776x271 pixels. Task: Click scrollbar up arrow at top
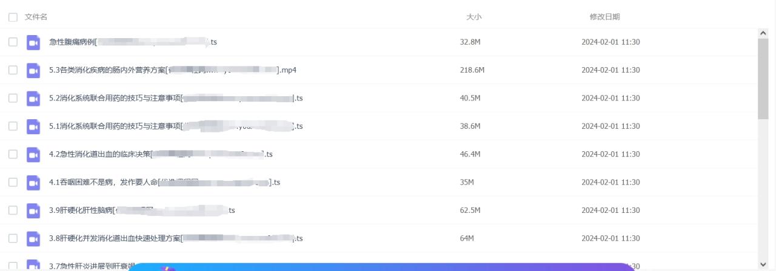click(763, 33)
